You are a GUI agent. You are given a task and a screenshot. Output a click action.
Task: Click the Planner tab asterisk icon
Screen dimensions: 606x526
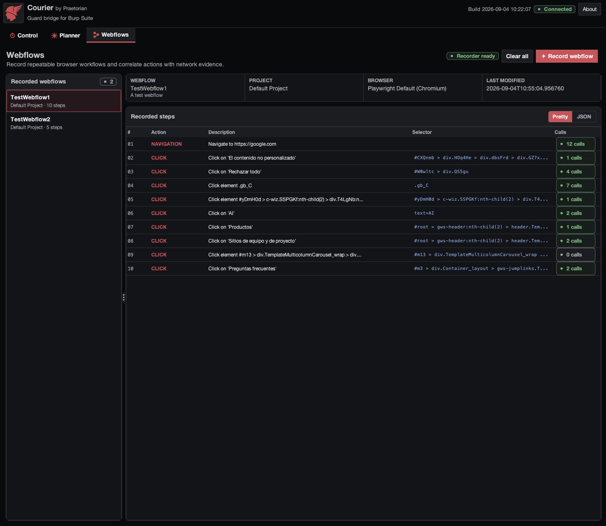click(x=54, y=35)
